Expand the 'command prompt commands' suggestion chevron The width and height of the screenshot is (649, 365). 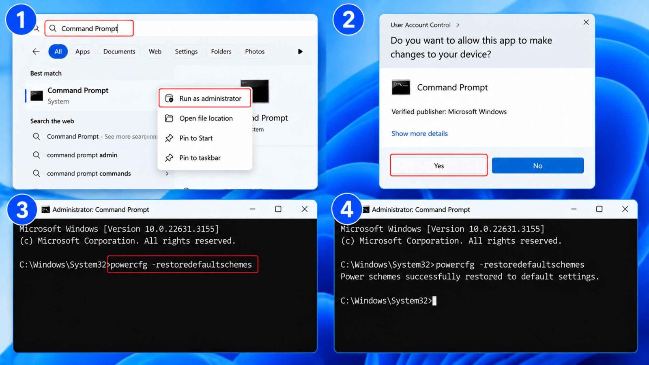(167, 174)
